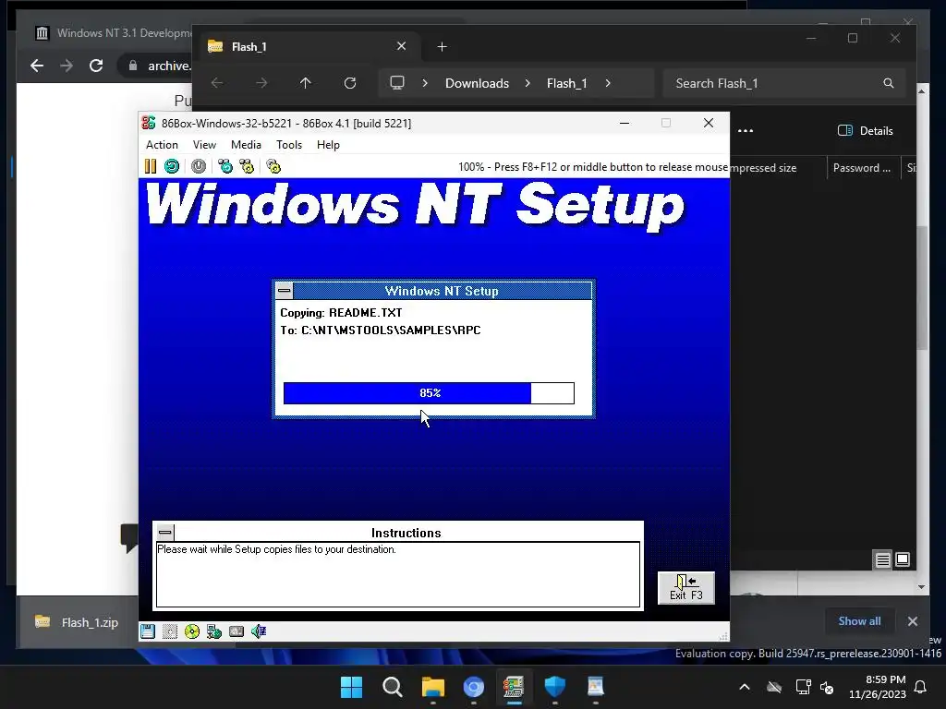Click the archive. address bar in browser
The width and height of the screenshot is (946, 709).
(x=157, y=66)
